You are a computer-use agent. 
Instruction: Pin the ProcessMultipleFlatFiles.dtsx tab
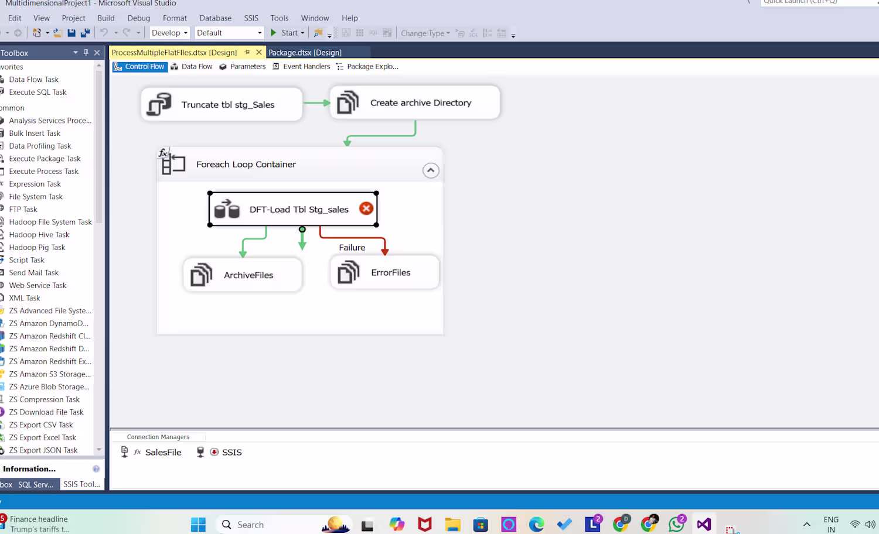[x=247, y=52]
